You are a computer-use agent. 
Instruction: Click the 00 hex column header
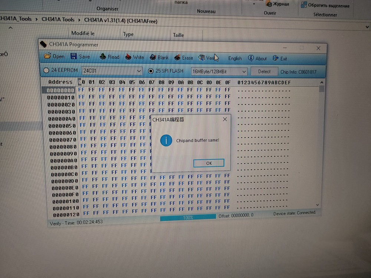(x=81, y=82)
